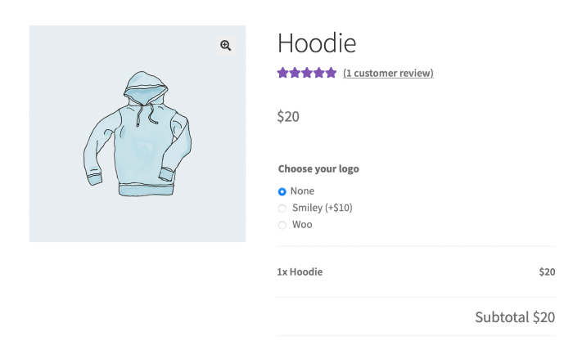The width and height of the screenshot is (573, 341).
Task: Click the third rating star
Action: click(307, 73)
